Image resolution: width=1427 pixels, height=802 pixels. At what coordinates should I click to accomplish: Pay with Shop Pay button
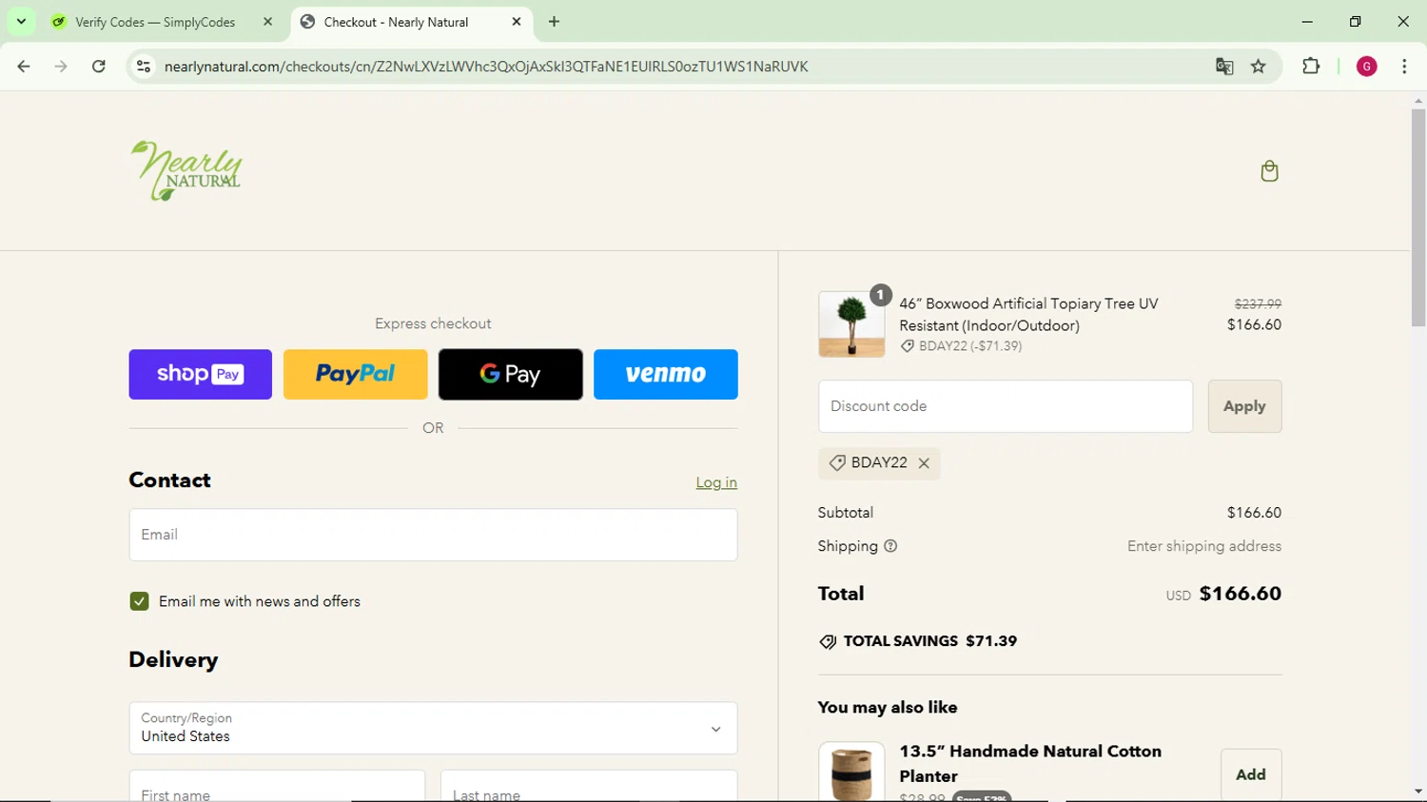pyautogui.click(x=201, y=374)
